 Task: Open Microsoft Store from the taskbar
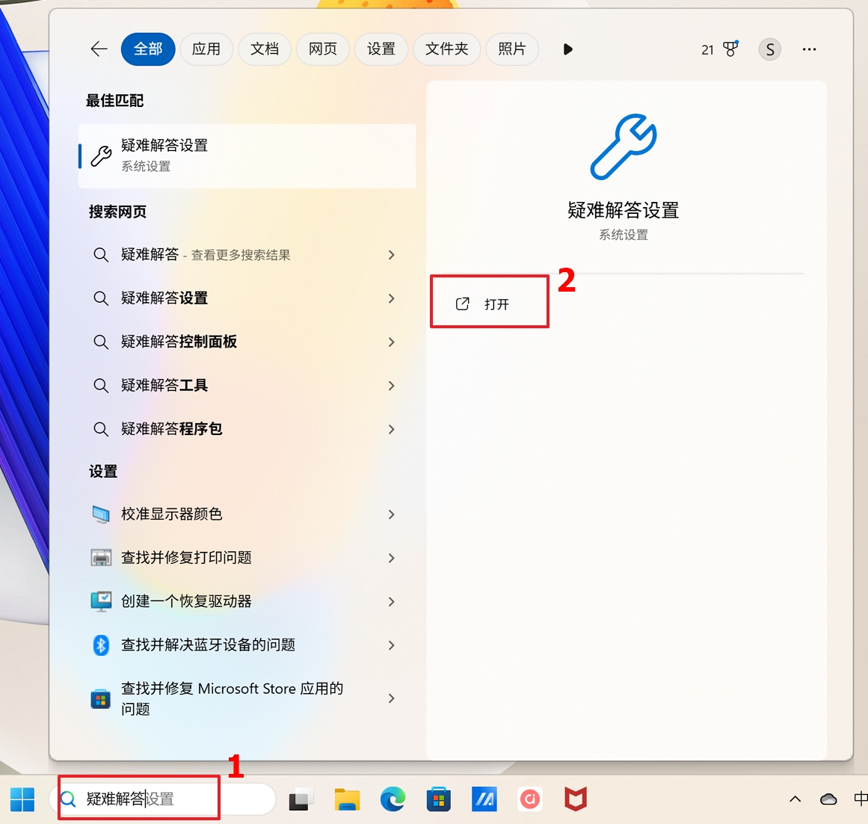438,799
